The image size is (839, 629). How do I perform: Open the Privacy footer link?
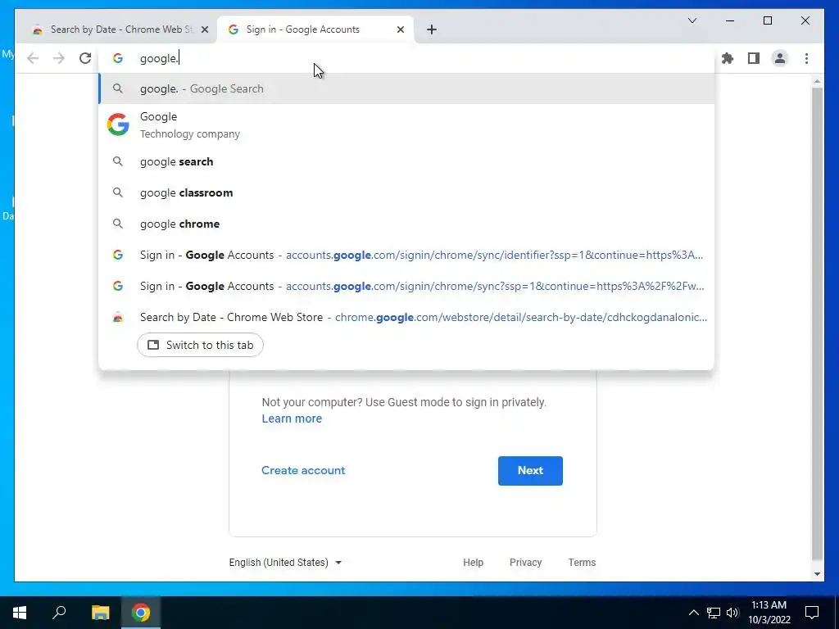(525, 562)
